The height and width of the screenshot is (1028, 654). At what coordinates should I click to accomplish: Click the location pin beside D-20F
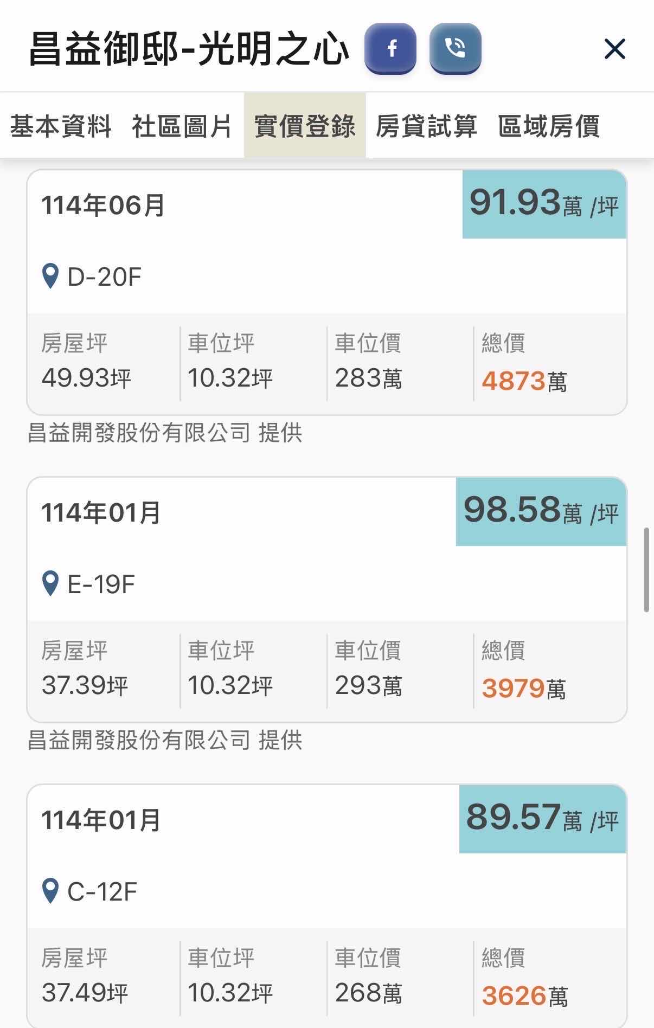coord(50,277)
